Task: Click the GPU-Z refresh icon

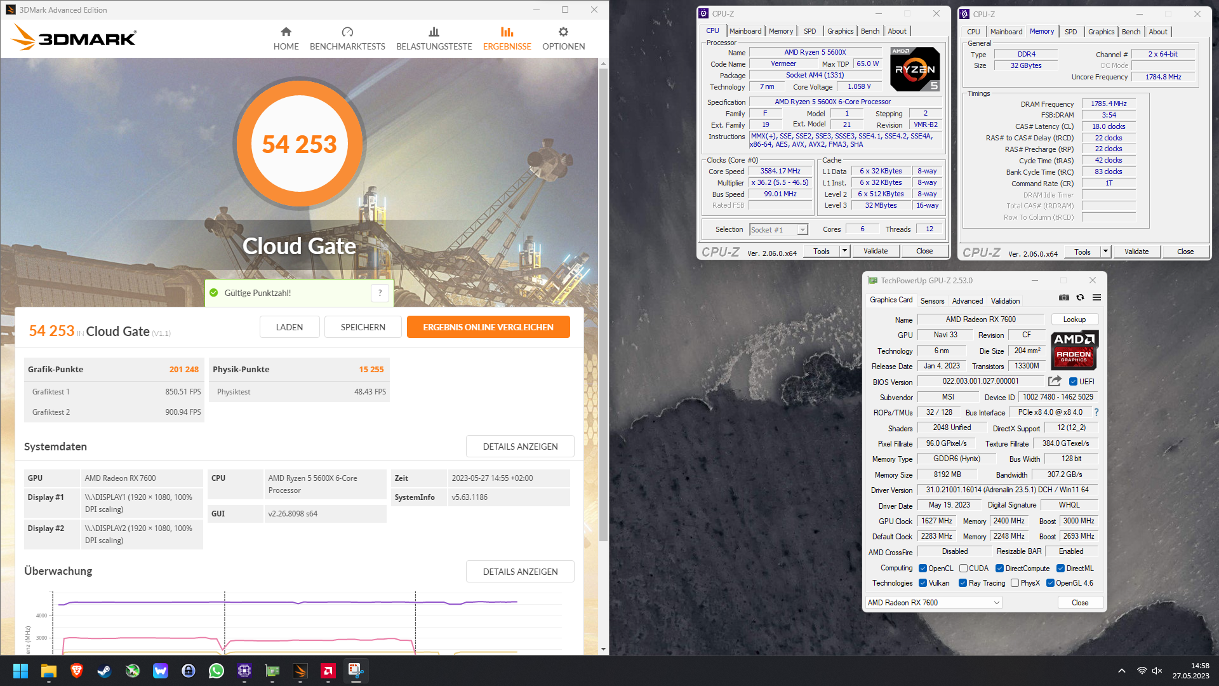Action: 1080,297
